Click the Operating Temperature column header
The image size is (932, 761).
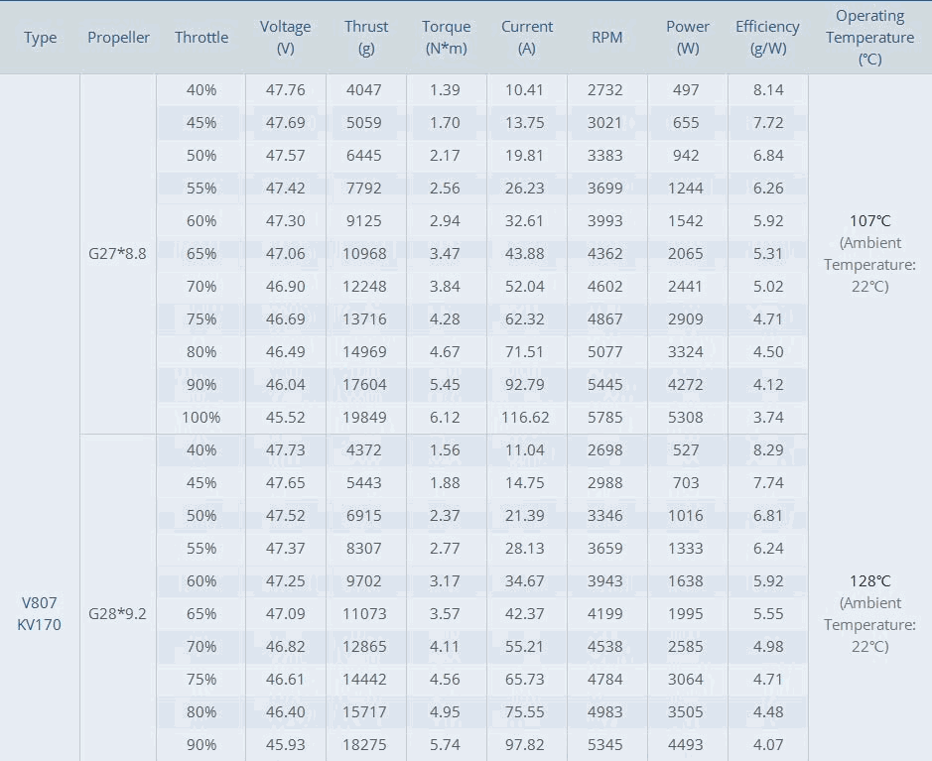coord(869,38)
